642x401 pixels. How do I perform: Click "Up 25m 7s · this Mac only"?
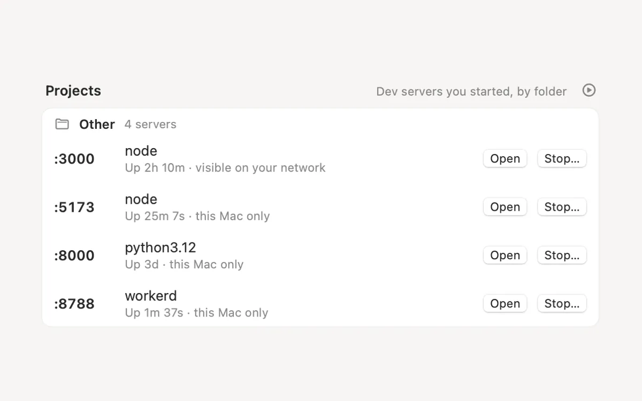[197, 216]
